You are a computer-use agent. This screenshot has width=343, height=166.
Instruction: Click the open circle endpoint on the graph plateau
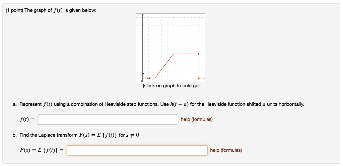click(x=199, y=54)
